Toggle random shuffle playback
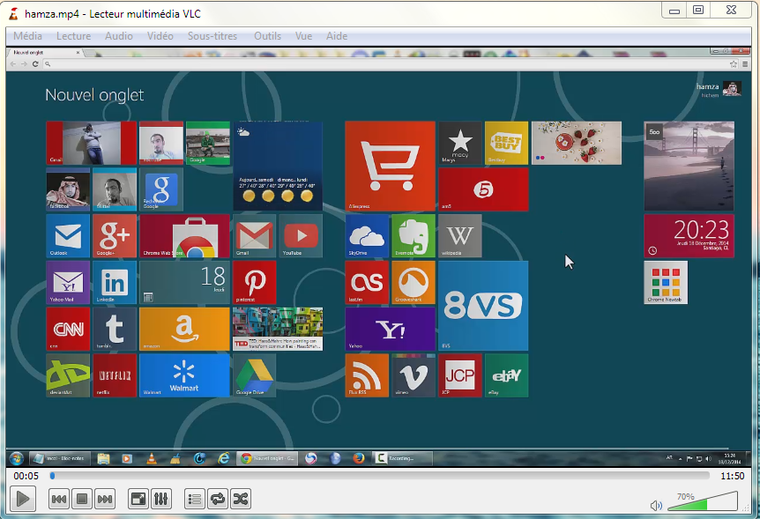This screenshot has height=519, width=760. click(241, 499)
